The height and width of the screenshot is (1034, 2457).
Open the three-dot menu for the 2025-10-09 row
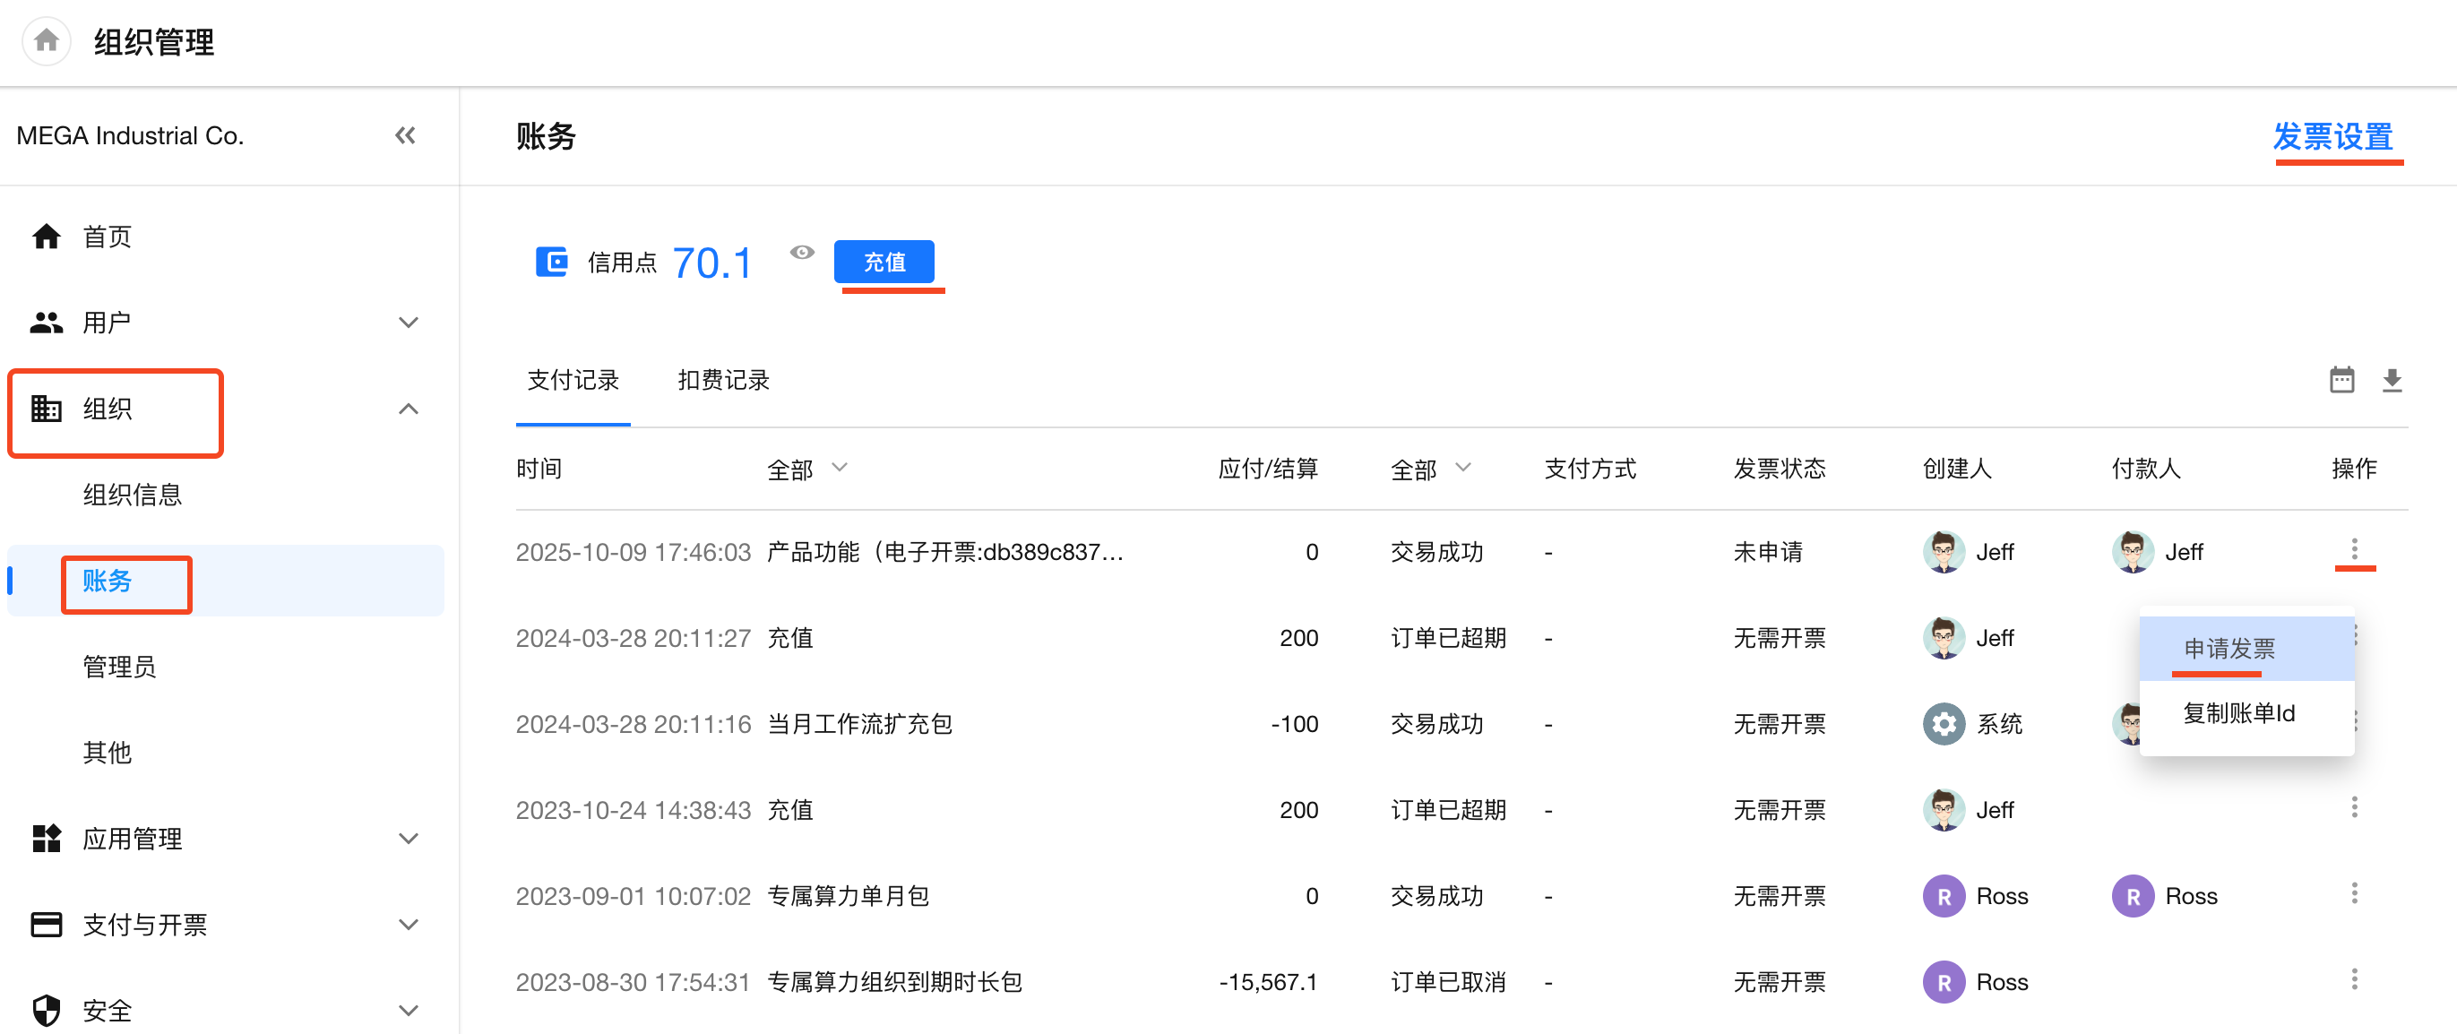(2354, 549)
